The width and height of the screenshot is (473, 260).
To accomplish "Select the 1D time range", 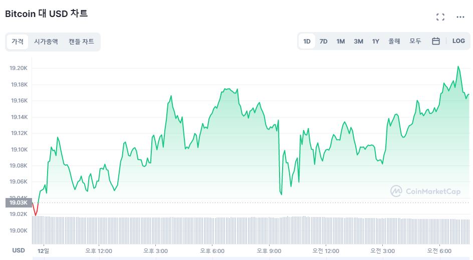I will pyautogui.click(x=307, y=41).
